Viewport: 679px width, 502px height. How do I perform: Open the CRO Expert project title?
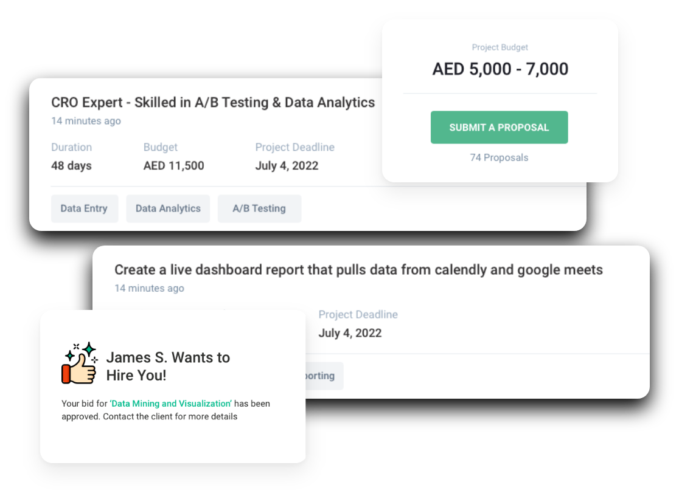pos(213,103)
